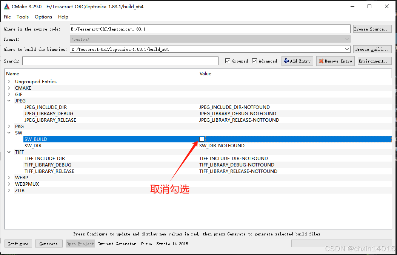Select the SW_DIR entry
The height and width of the screenshot is (255, 397).
(33, 145)
